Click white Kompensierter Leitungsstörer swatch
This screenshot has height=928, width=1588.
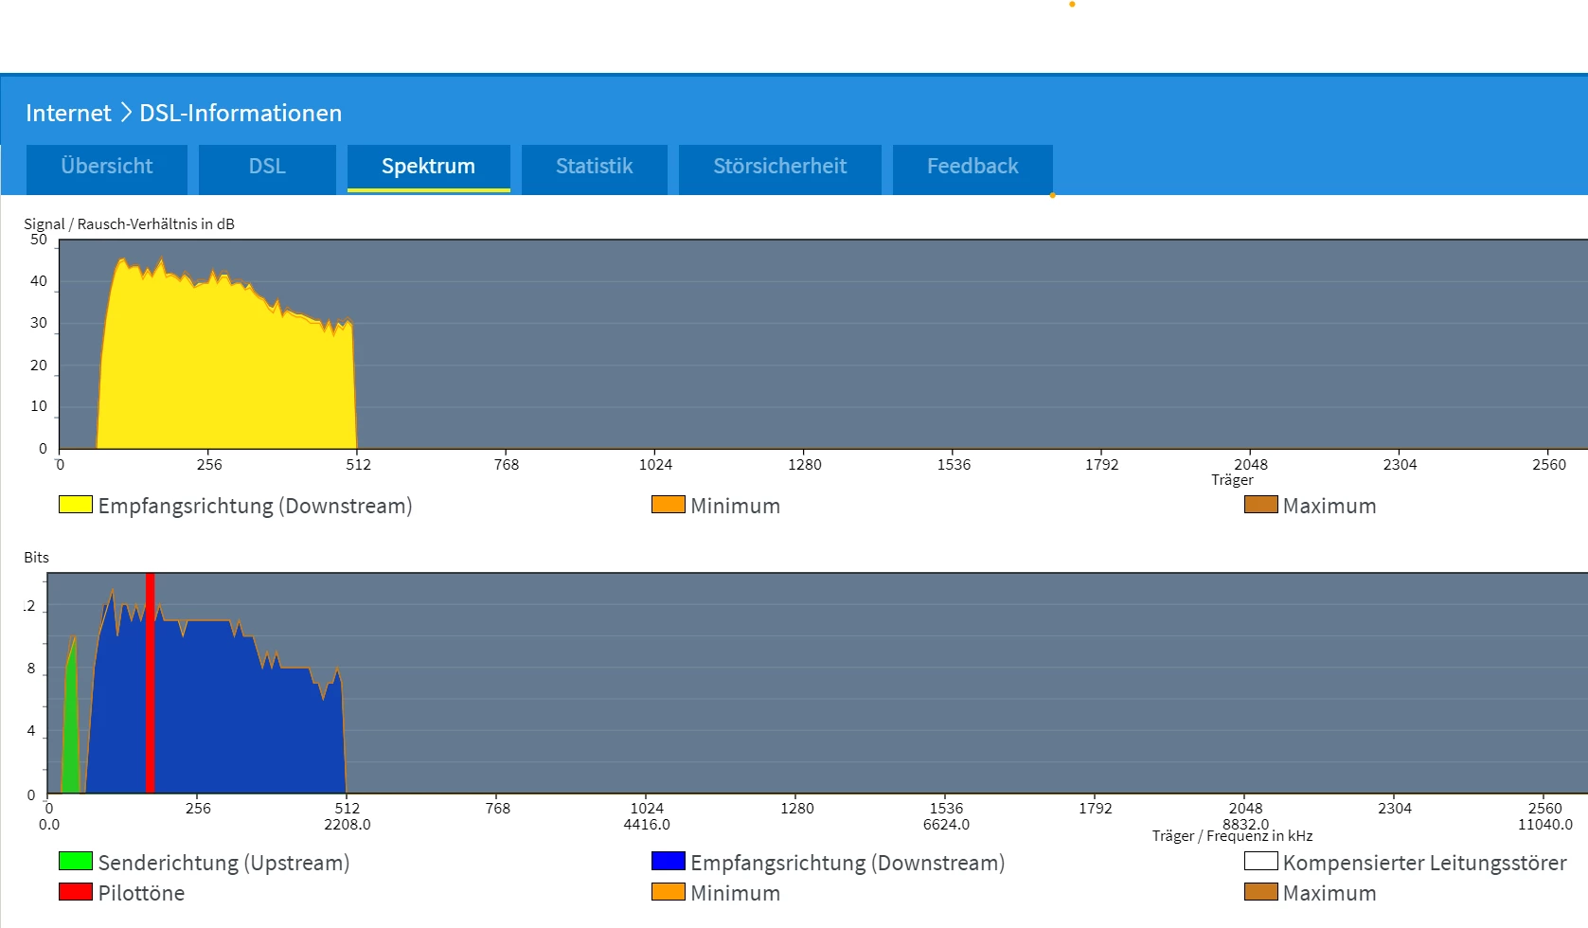pos(1260,862)
